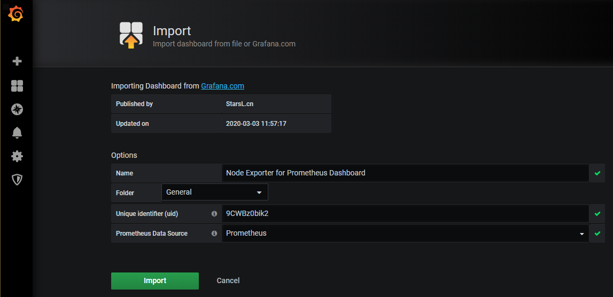Open the Server Admin shield icon
613x297 pixels.
click(x=17, y=180)
